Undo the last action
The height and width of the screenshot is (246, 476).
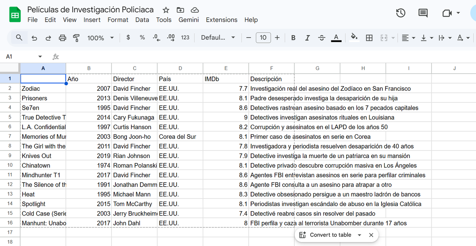[35, 38]
